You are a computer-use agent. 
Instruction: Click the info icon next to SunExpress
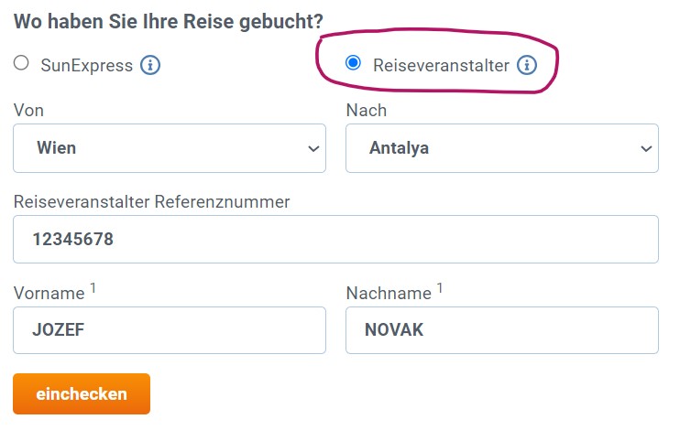coord(150,65)
